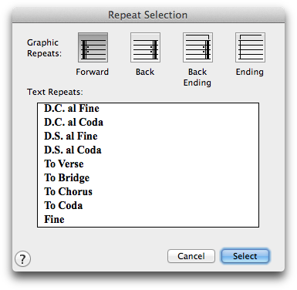Choose D.C. al Coda text repeat

tap(148, 122)
